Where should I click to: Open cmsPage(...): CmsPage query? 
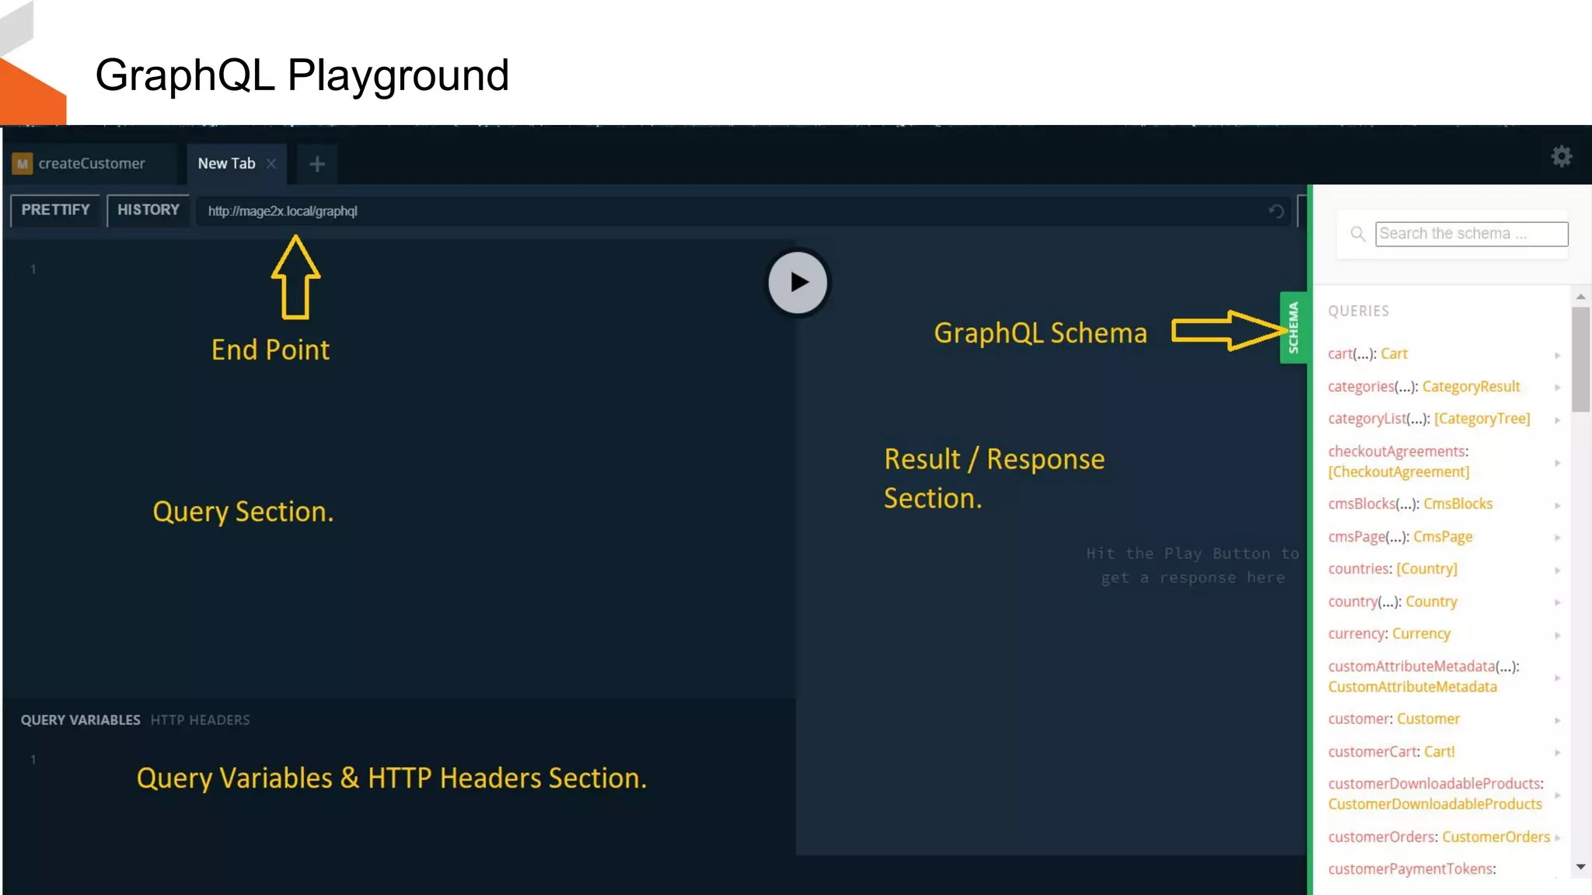click(x=1400, y=537)
